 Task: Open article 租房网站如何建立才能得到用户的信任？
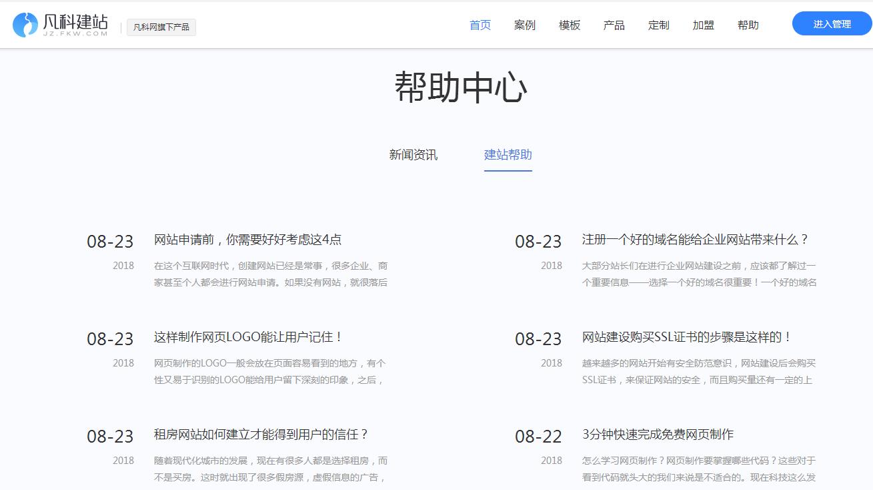(261, 435)
